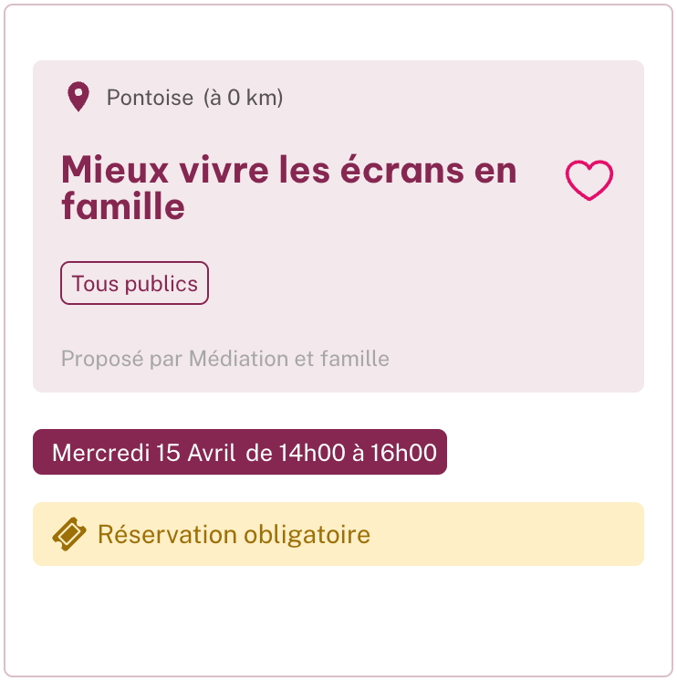The image size is (677, 681).
Task: Click the "Mercredi 15 Avril" date text
Action: tap(144, 453)
